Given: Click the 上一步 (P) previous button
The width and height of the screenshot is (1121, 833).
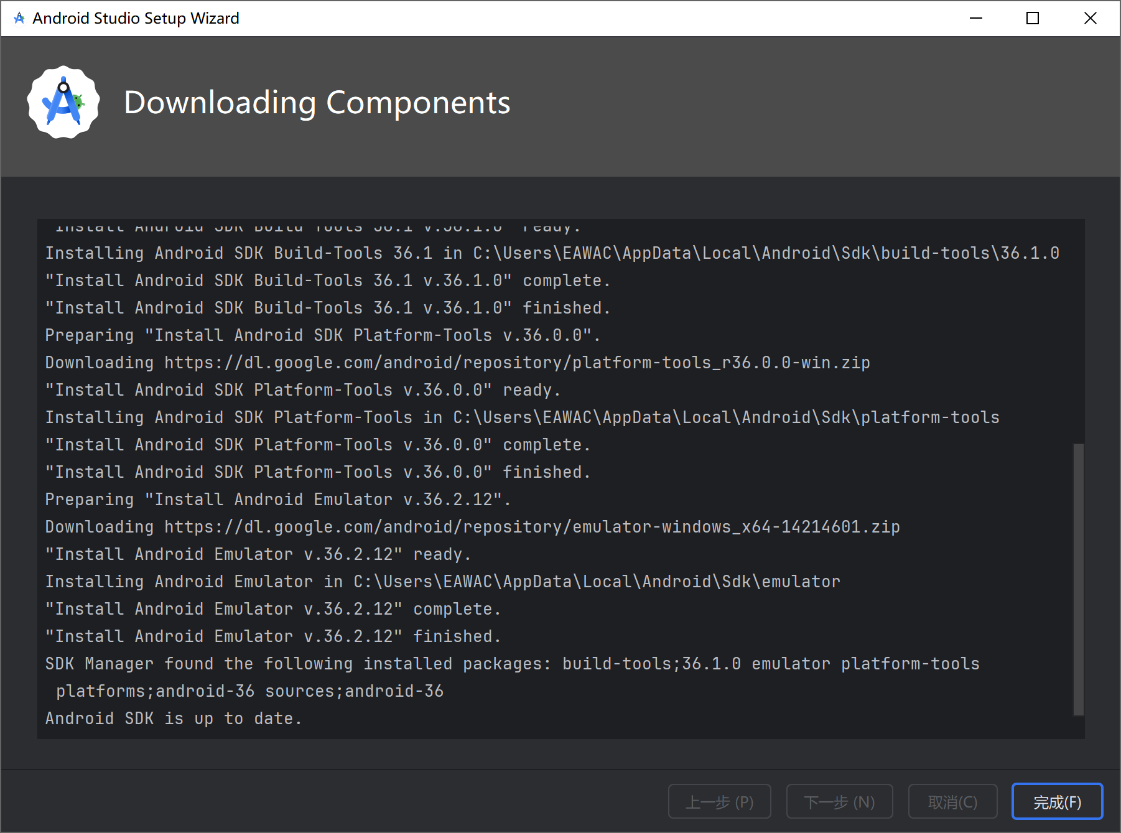Looking at the screenshot, I should click(719, 802).
